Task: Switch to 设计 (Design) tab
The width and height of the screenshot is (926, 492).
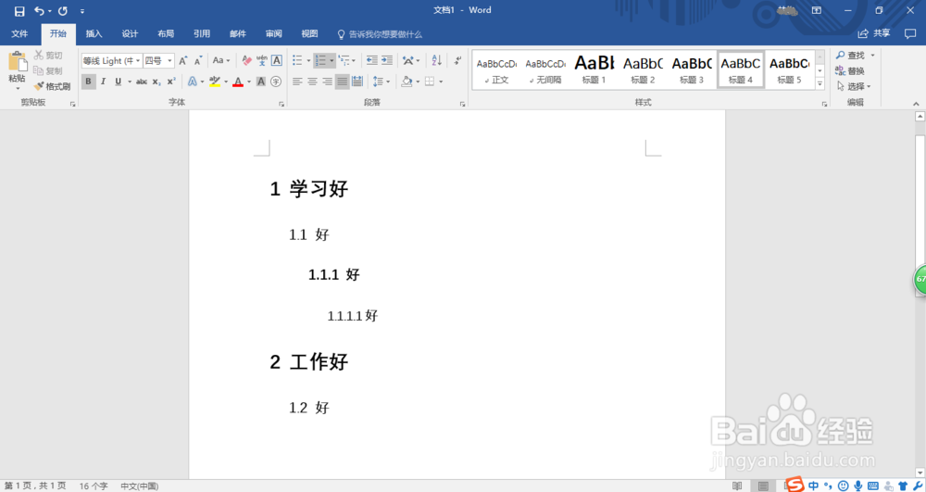Action: (x=130, y=33)
